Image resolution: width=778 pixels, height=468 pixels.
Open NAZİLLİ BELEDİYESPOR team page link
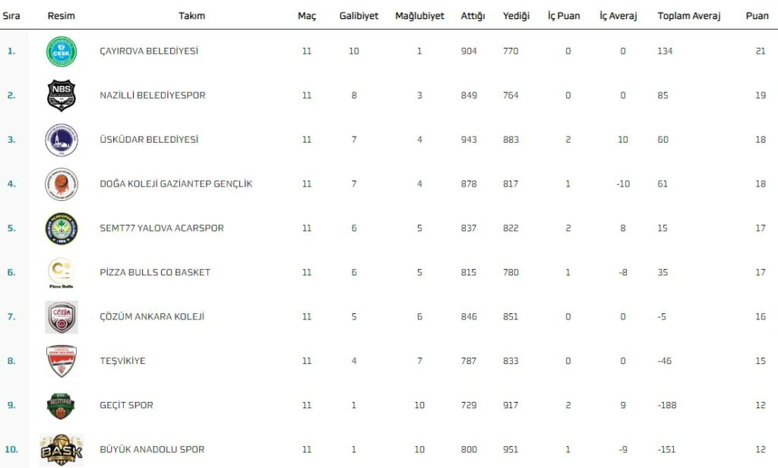pos(152,95)
